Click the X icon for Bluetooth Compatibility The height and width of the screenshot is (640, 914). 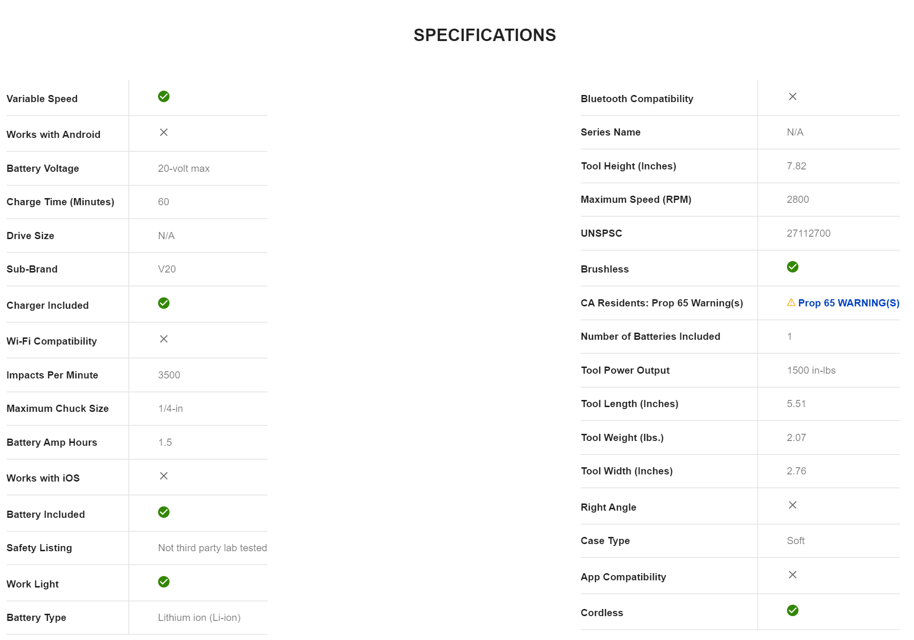(793, 96)
